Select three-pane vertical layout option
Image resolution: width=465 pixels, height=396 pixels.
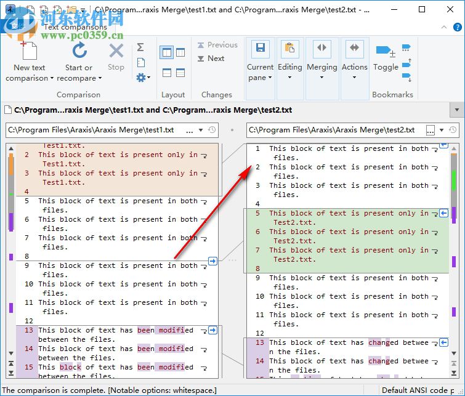180,53
